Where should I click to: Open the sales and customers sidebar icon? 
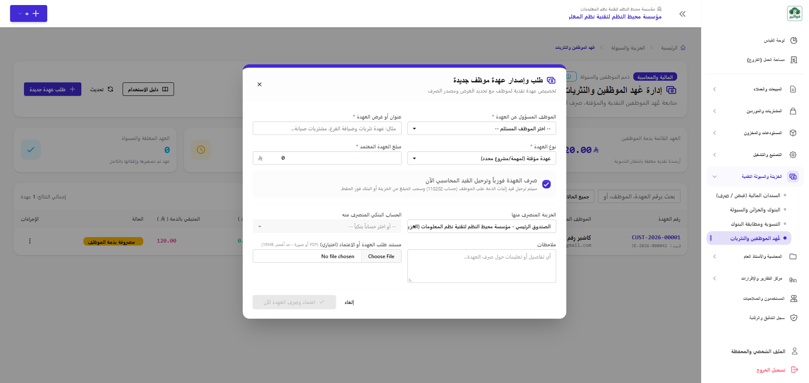(793, 89)
